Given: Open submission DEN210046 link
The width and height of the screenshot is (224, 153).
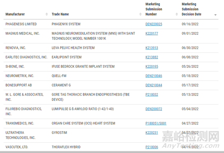Looking at the screenshot, I should [154, 76].
